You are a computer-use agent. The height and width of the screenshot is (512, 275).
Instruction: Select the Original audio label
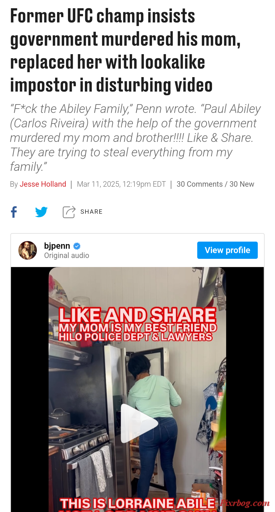[x=67, y=255]
